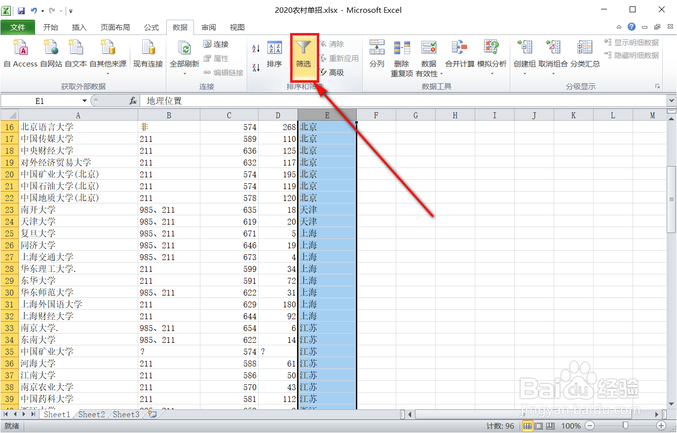Click 重新应用 to reapply the filter
Viewport: 677px width, 433px height.
pos(339,58)
